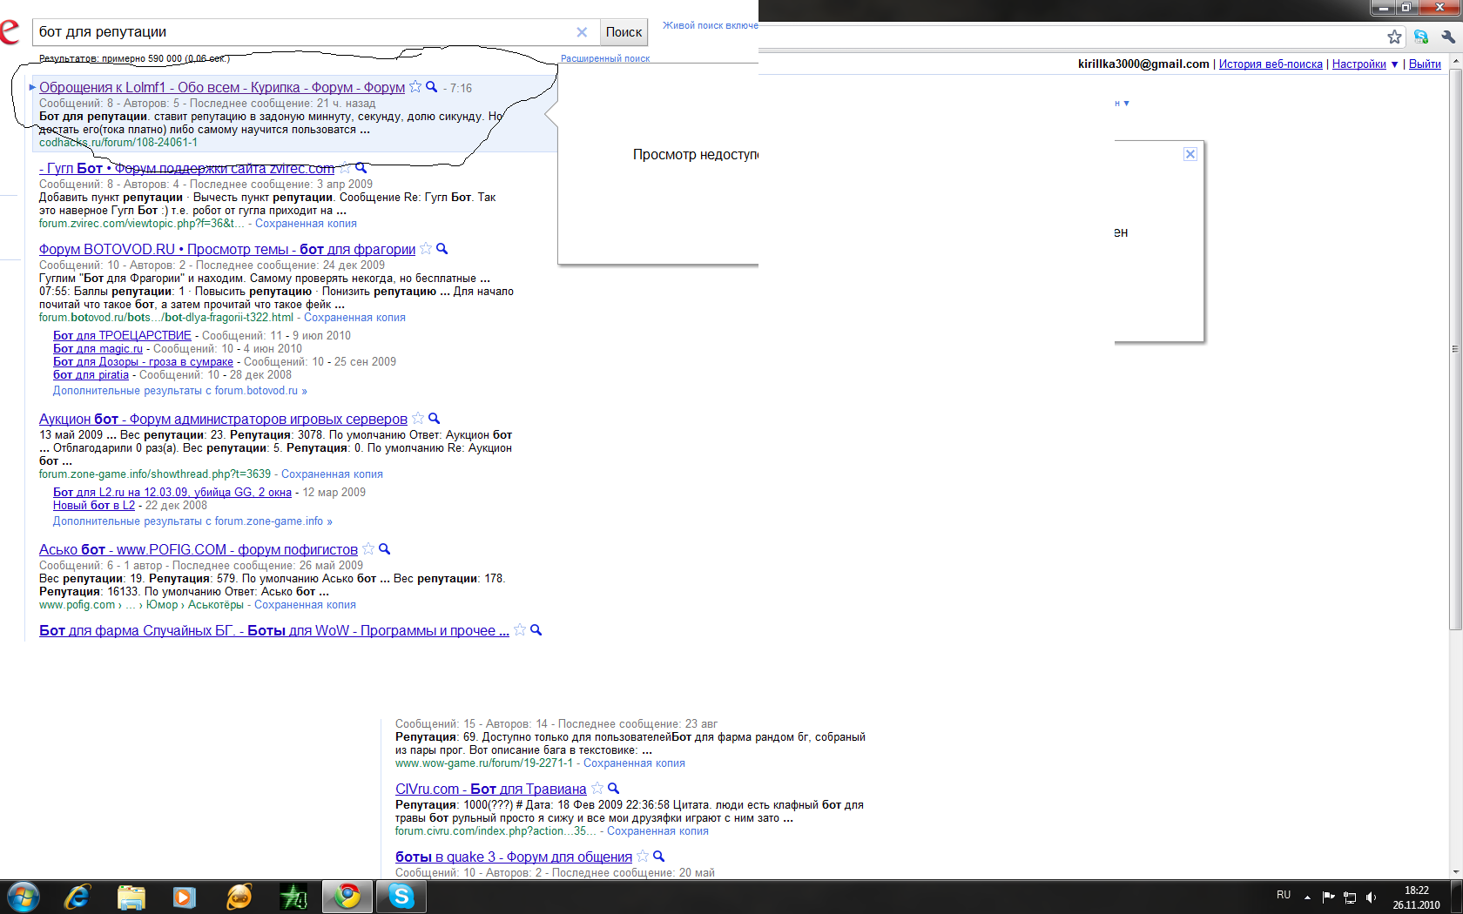Open cached copy of forum.botovod.ru result

coord(354,317)
